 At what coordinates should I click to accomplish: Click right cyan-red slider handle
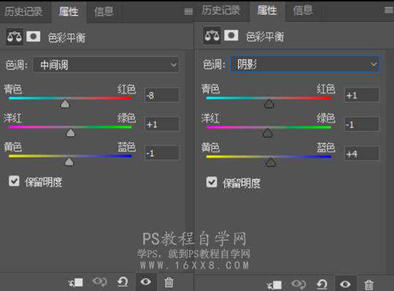(x=269, y=104)
